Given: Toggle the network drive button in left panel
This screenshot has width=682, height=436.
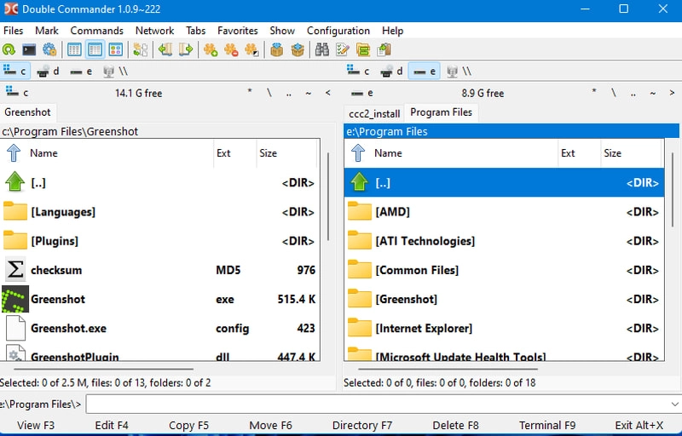Looking at the screenshot, I should tap(113, 72).
